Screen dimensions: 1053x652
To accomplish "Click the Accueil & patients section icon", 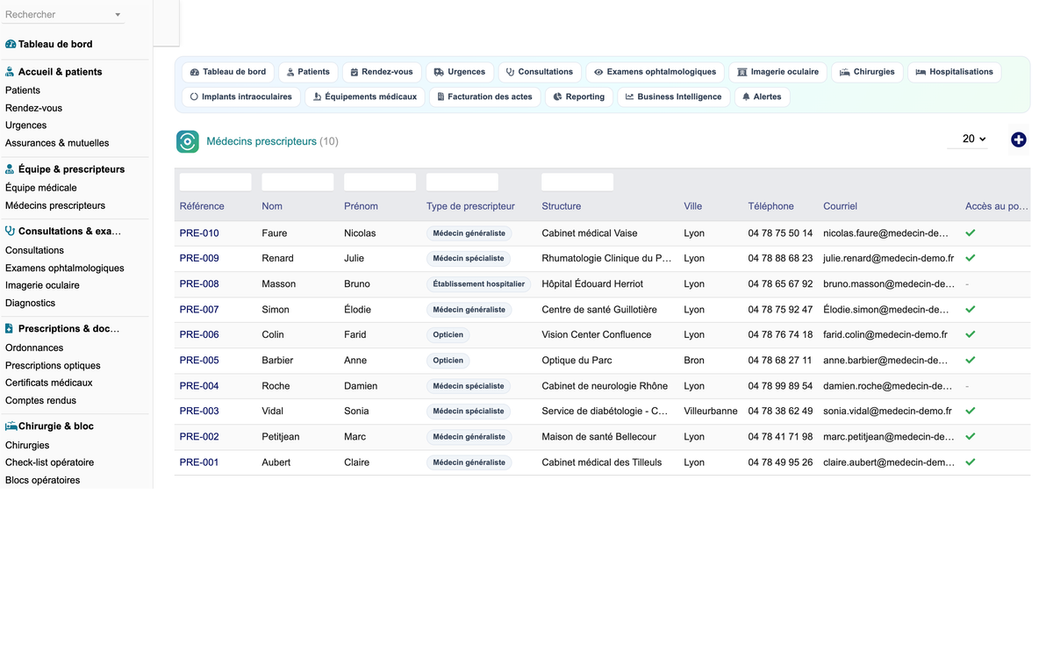I will tap(10, 72).
